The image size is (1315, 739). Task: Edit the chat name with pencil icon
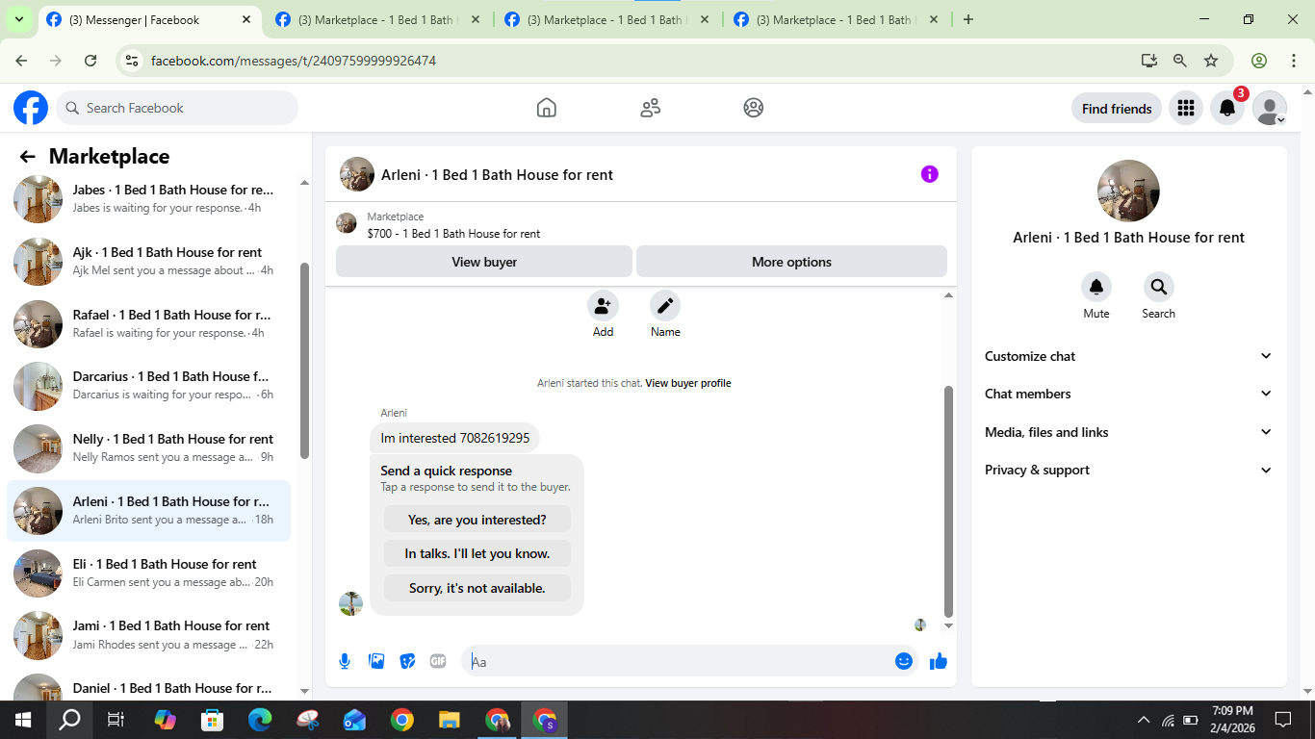pos(665,306)
